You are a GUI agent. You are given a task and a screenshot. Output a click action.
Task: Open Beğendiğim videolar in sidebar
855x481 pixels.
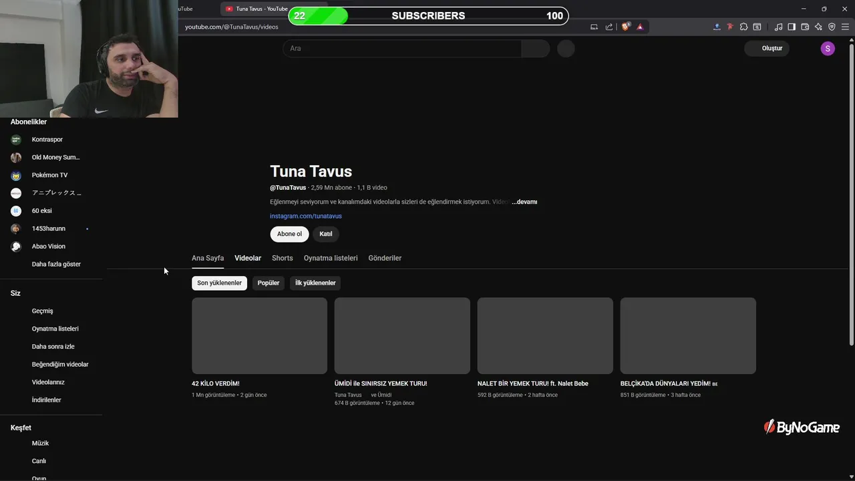click(x=60, y=364)
